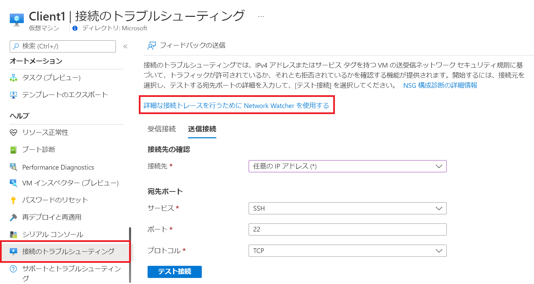The width and height of the screenshot is (534, 284).
Task: Click the 再デプロイと再適用 hammer icon
Action: pyautogui.click(x=13, y=217)
